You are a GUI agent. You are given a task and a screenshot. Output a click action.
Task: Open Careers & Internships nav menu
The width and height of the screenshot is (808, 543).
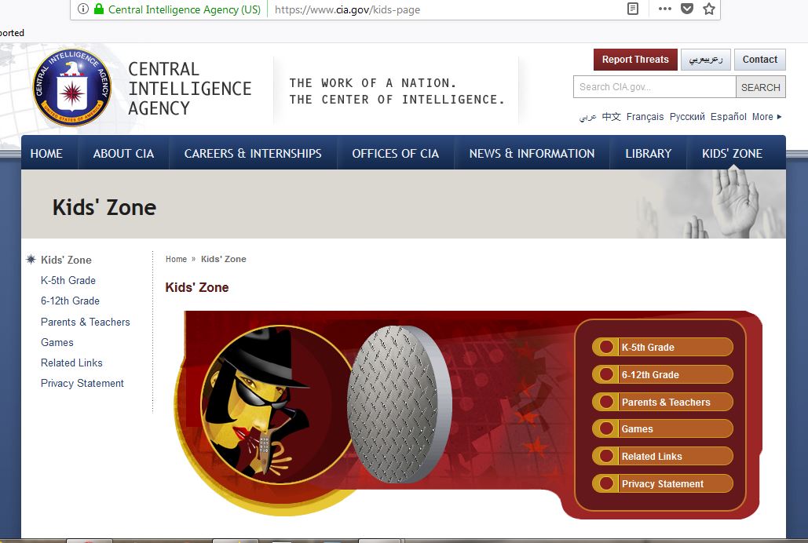(253, 154)
